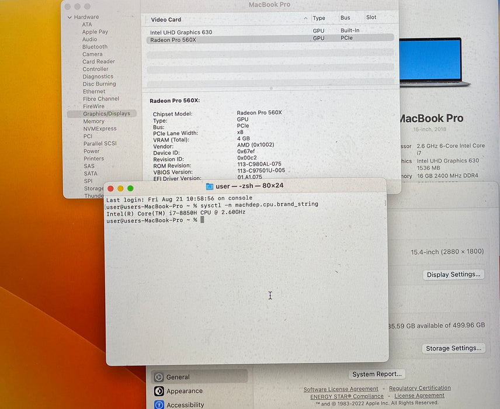The height and width of the screenshot is (409, 500).
Task: Open the Power section
Action: [x=92, y=151]
